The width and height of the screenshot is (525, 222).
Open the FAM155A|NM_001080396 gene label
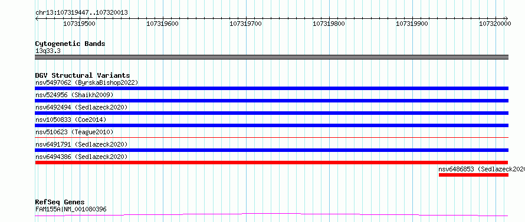pos(71,210)
